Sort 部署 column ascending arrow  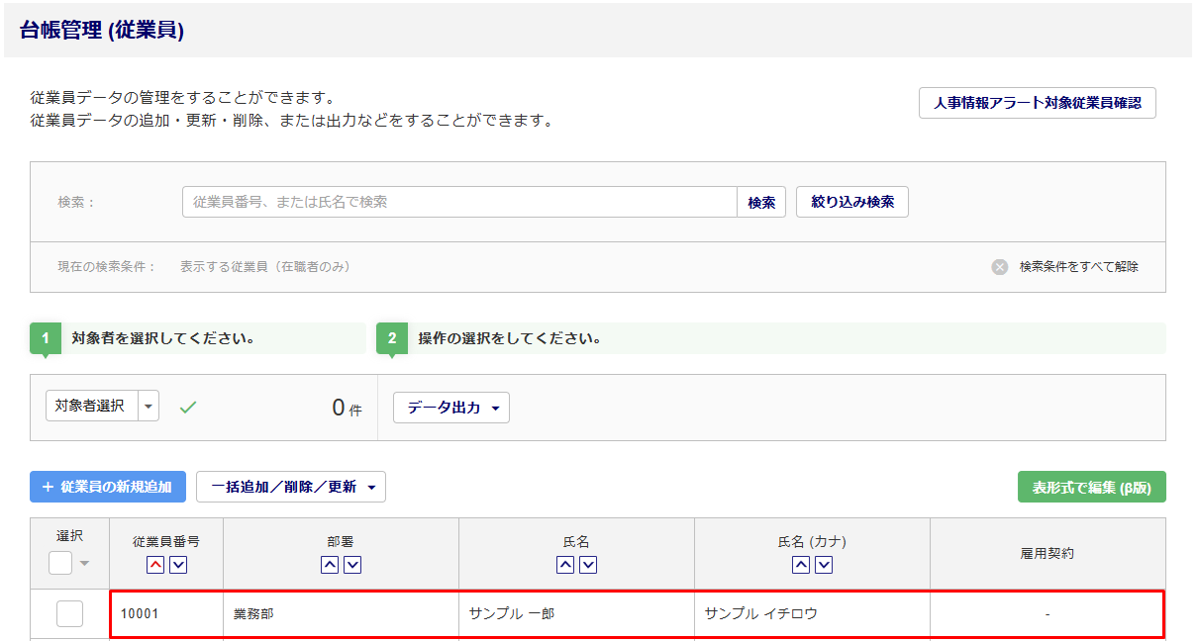click(x=330, y=565)
